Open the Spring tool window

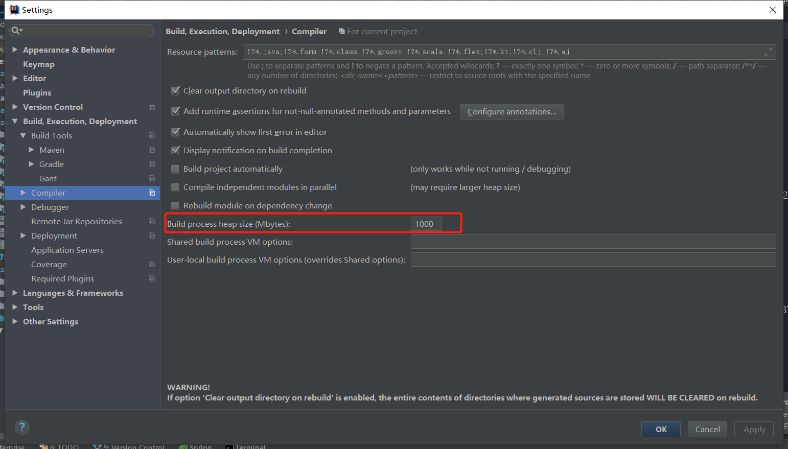[196, 445]
